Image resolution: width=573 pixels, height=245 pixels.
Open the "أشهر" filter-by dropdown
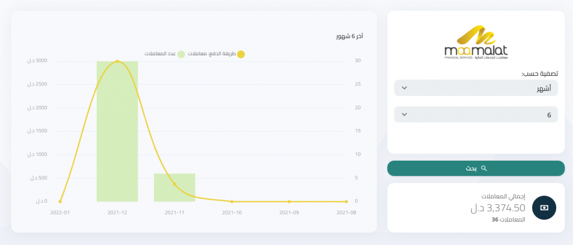(x=476, y=88)
